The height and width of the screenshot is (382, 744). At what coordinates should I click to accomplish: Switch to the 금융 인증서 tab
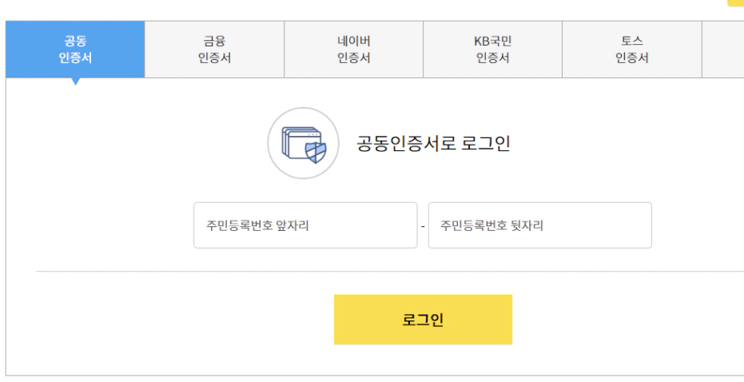click(x=214, y=50)
